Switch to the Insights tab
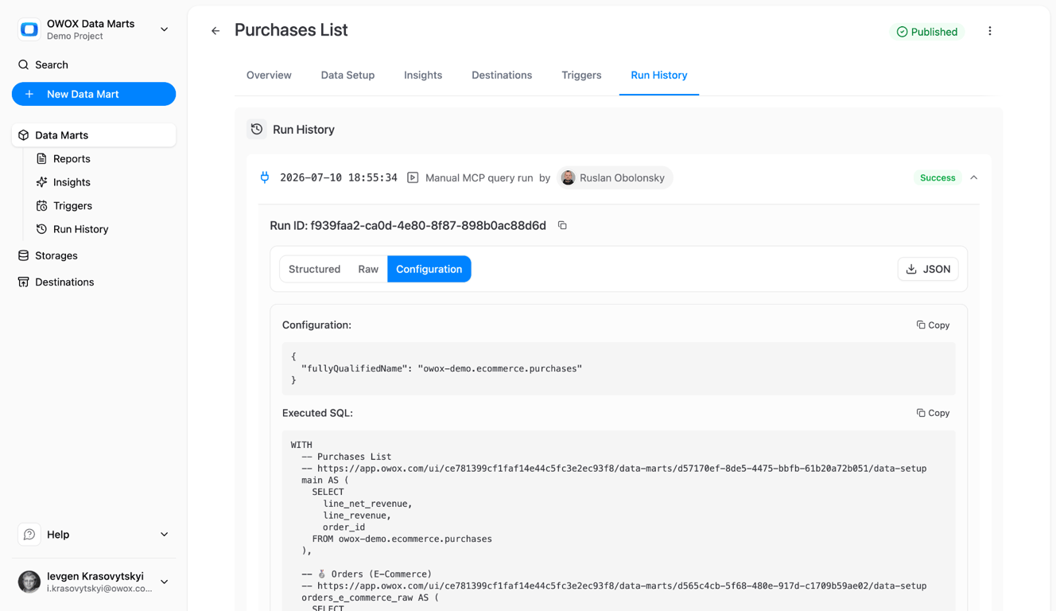Viewport: 1056px width, 611px height. pos(423,75)
